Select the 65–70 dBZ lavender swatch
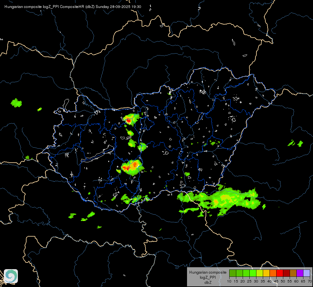 click(307, 273)
